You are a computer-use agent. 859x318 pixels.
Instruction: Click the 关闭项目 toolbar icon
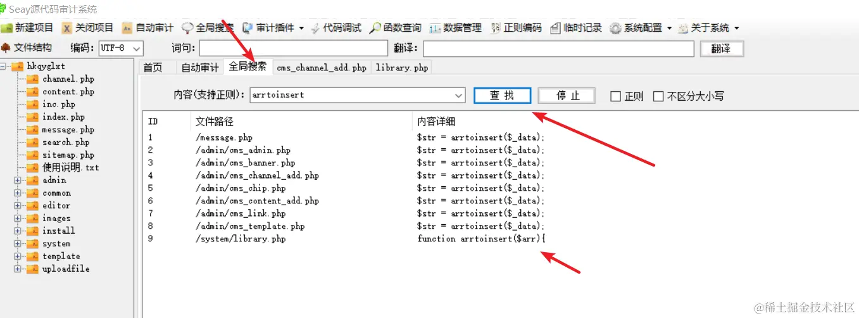coord(66,28)
